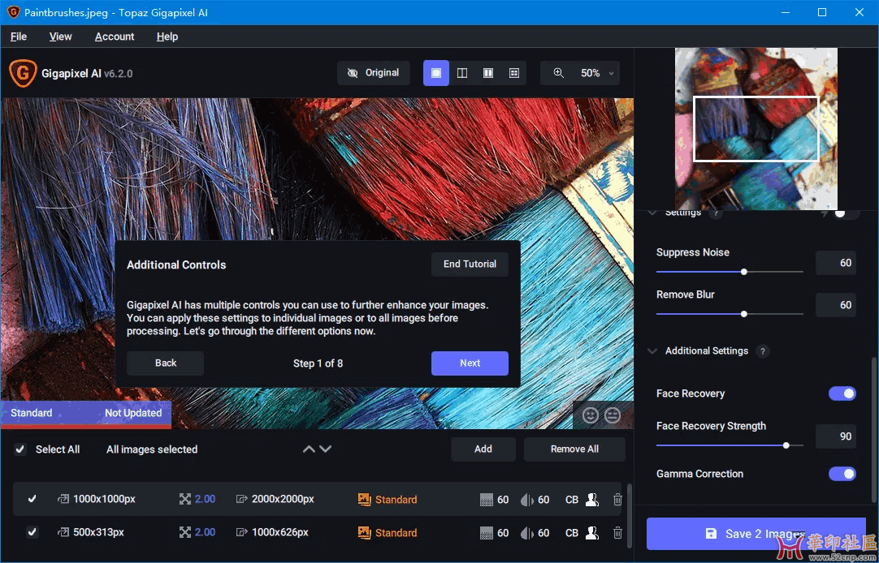Collapse the image list with down chevron
Image resolution: width=879 pixels, height=563 pixels.
coord(326,449)
